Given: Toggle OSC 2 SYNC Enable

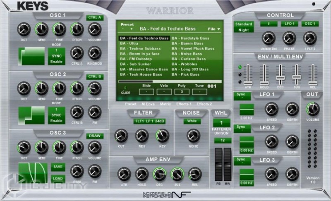Looking at the screenshot, I should tap(56, 115).
